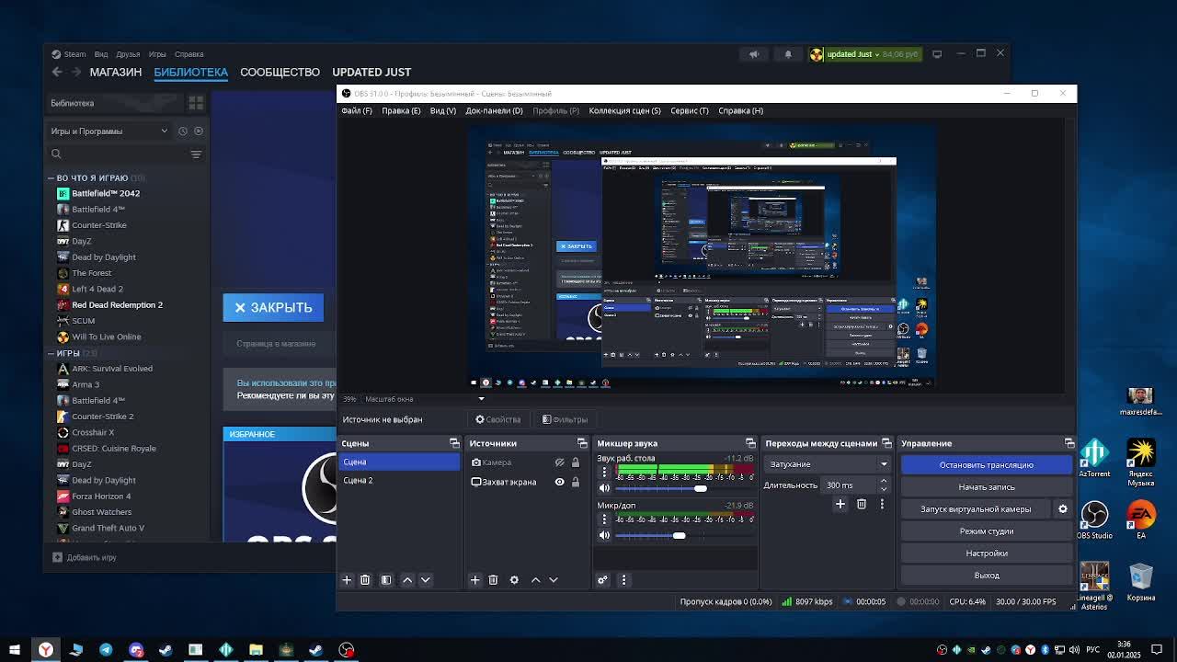The width and height of the screenshot is (1177, 662).
Task: Collapse ВО ЧТО Я ИГРАЮ category
Action: point(51,177)
